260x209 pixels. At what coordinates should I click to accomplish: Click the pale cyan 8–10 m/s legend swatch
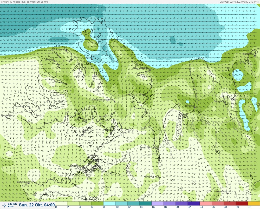[109, 204]
